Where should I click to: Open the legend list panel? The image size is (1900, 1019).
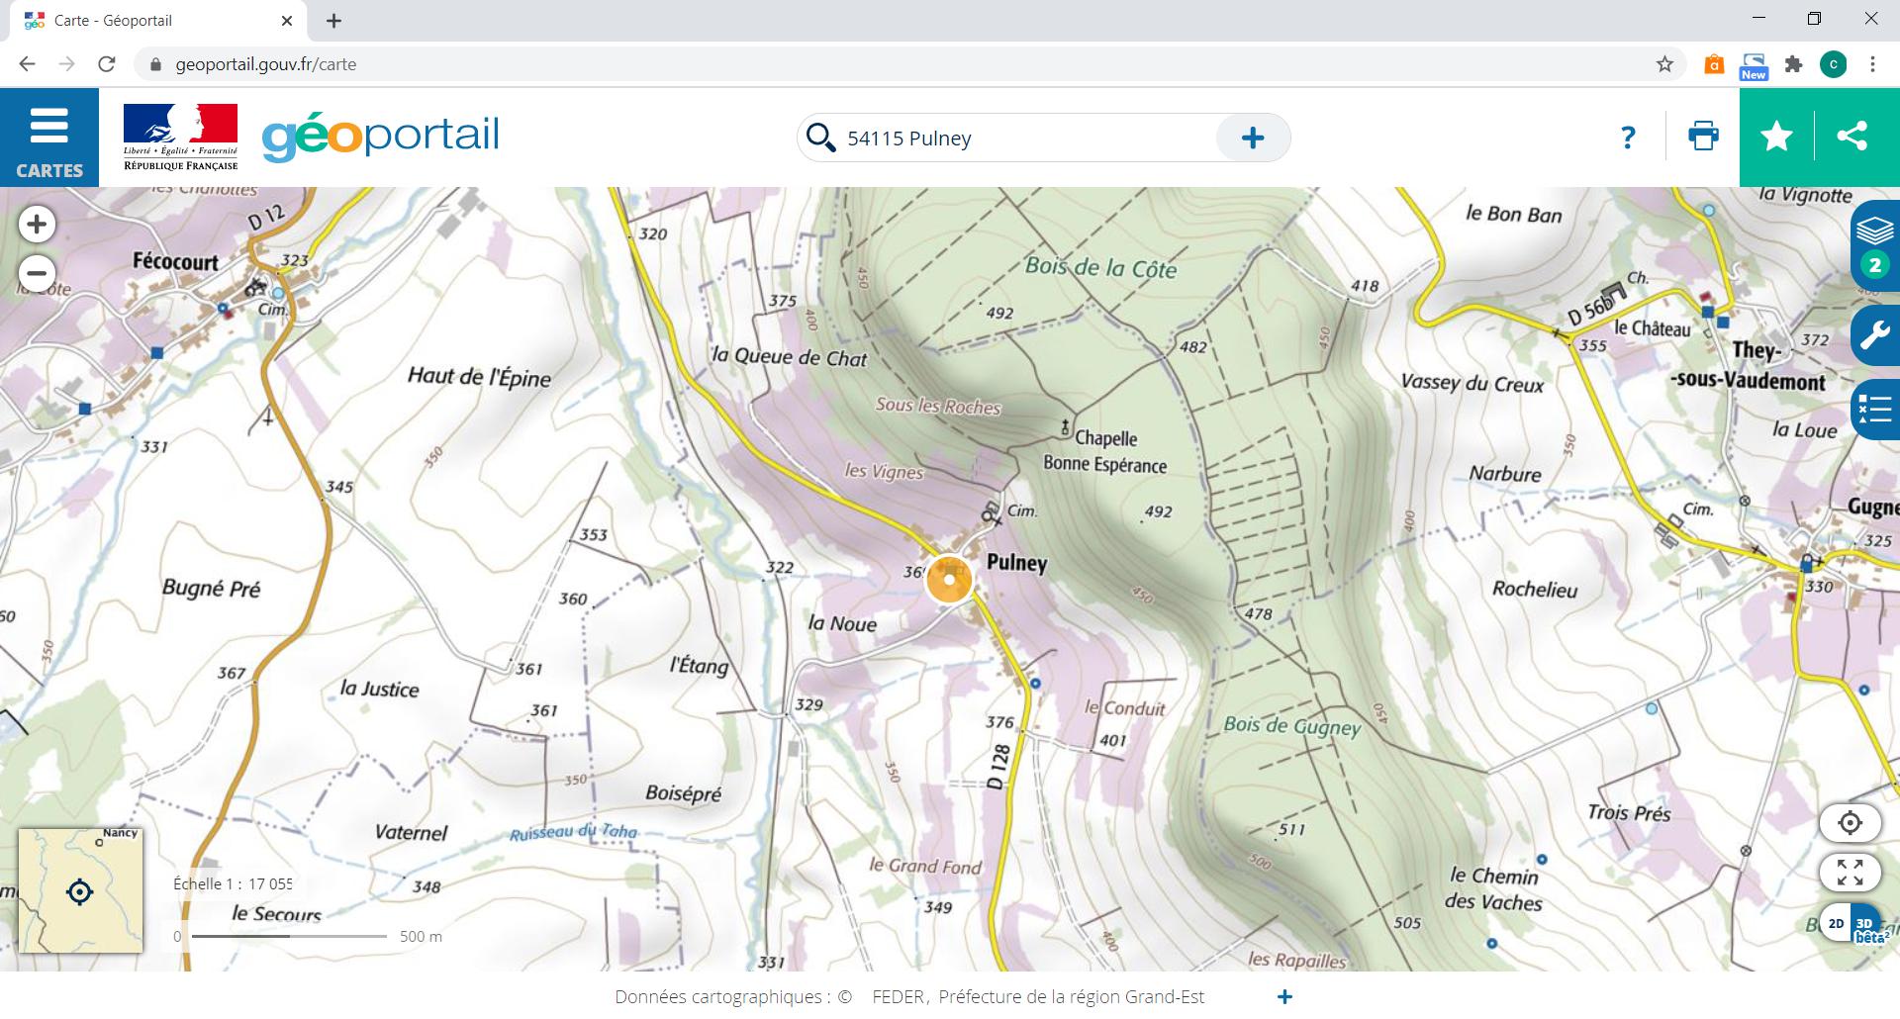[x=1875, y=409]
